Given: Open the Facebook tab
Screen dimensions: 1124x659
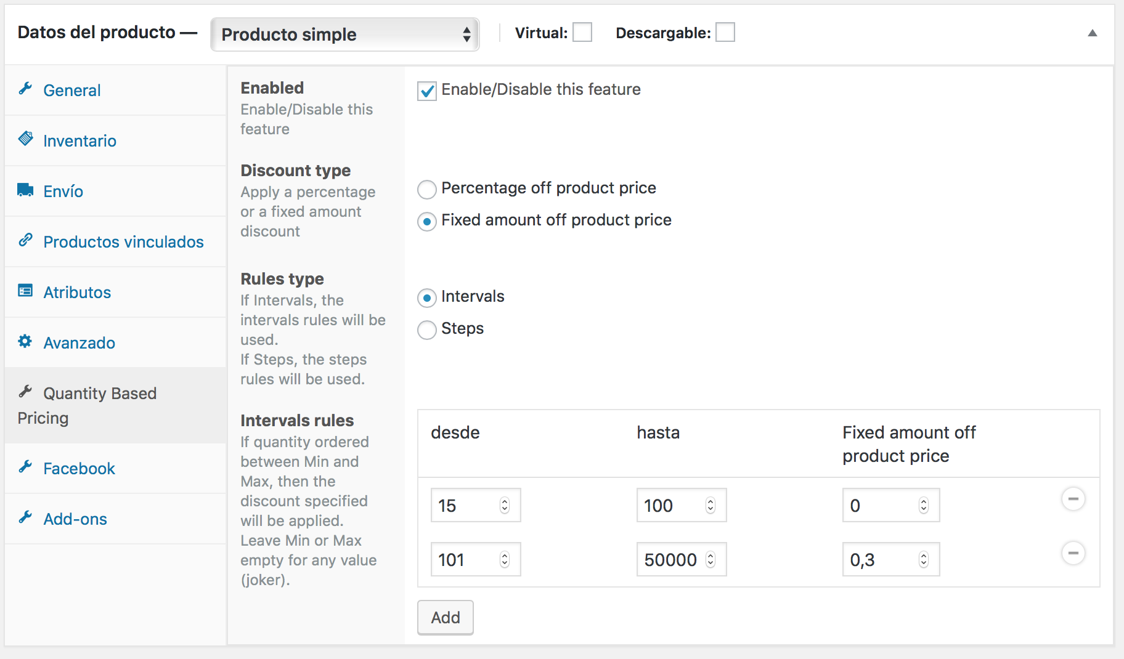Looking at the screenshot, I should click(79, 469).
